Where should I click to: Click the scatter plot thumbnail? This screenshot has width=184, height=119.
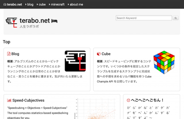click(x=95, y=108)
